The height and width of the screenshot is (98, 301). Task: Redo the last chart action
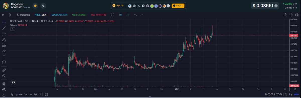[142, 15]
